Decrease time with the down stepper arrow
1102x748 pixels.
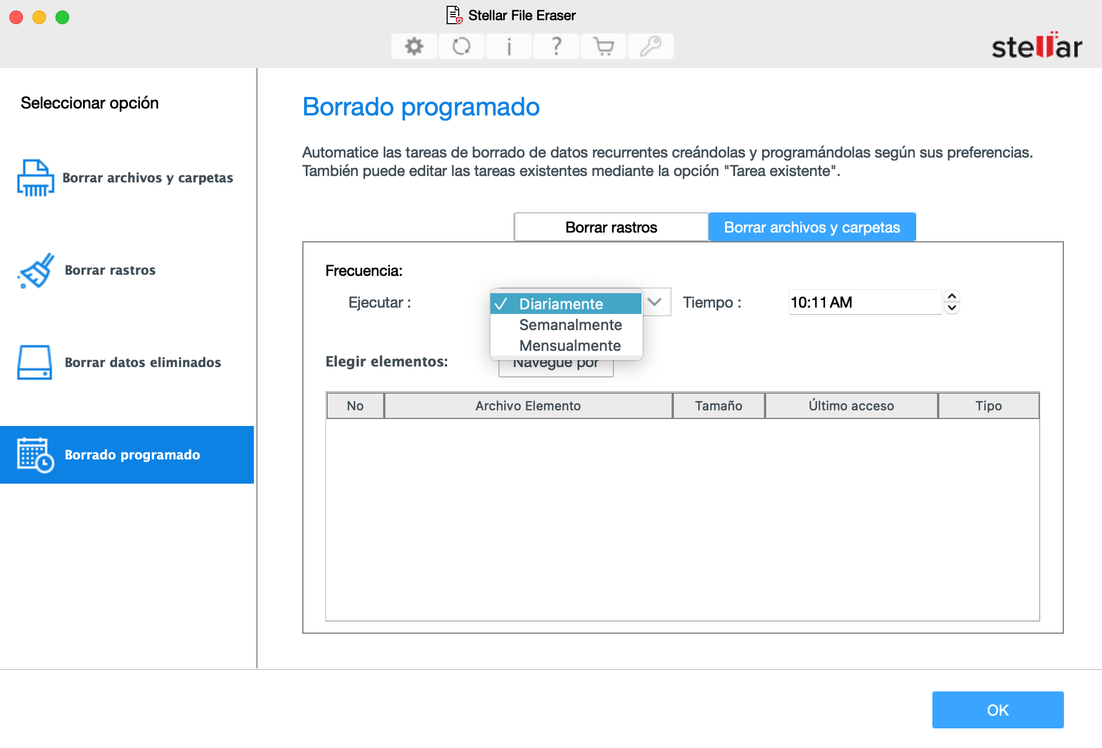(x=952, y=308)
